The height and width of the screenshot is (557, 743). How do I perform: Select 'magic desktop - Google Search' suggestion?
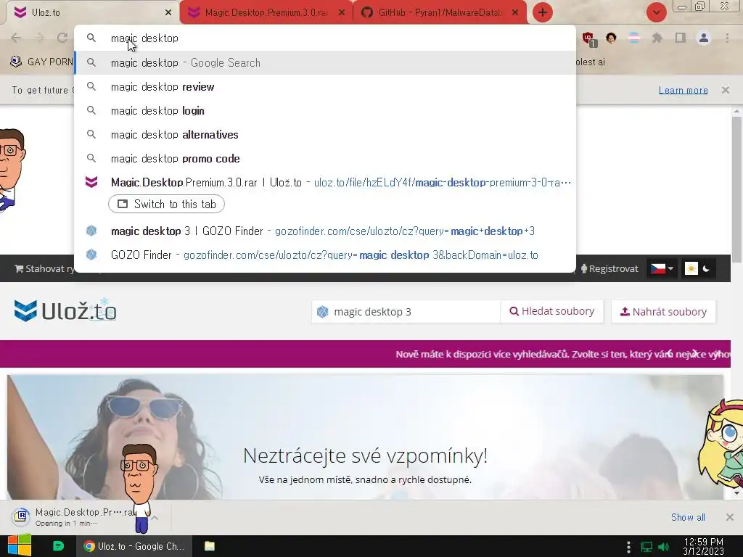coord(325,62)
